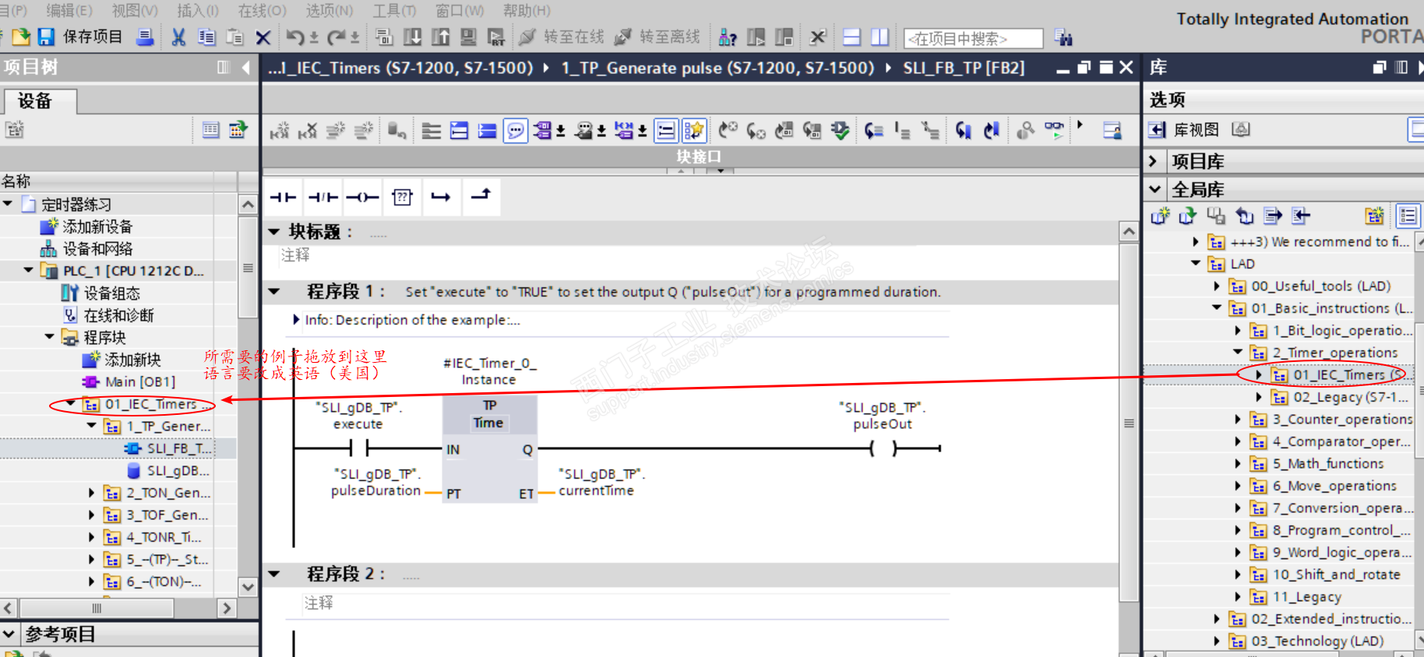
Task: Undo the last action
Action: click(295, 37)
